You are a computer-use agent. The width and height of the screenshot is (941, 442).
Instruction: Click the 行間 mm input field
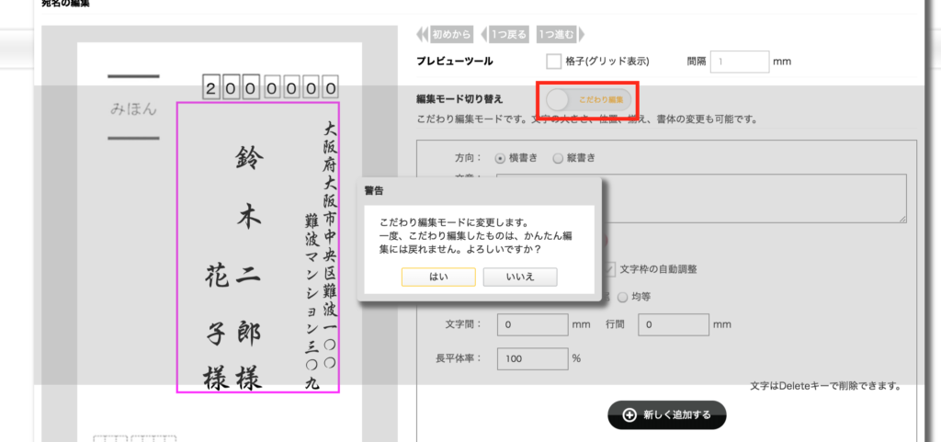(674, 325)
